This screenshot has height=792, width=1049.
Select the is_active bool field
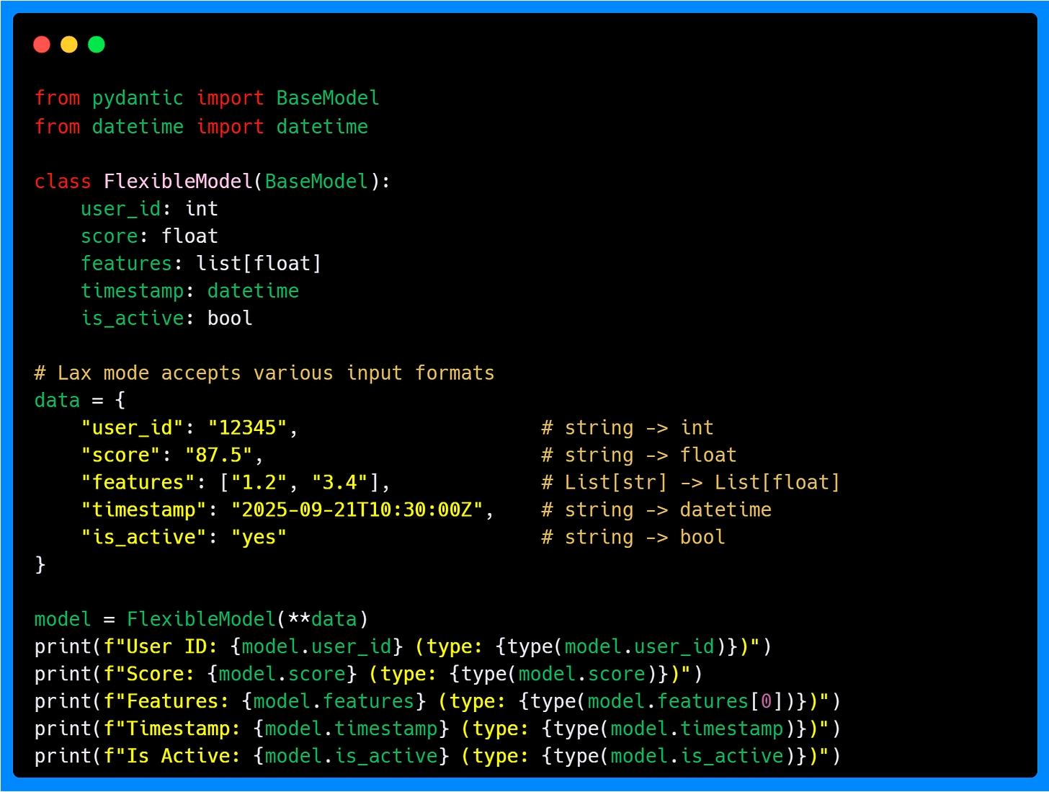[x=166, y=318]
